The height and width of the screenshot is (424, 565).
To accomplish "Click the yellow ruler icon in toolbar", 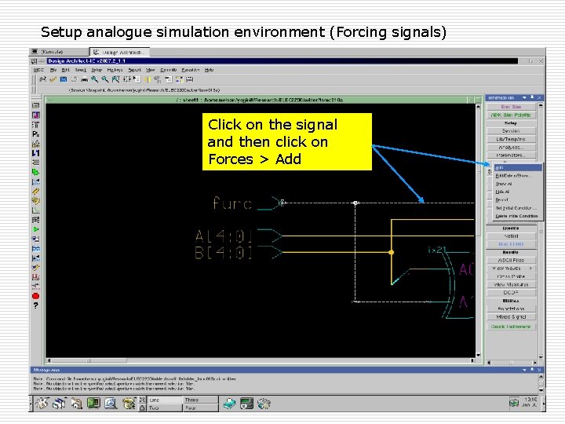I will (x=53, y=79).
